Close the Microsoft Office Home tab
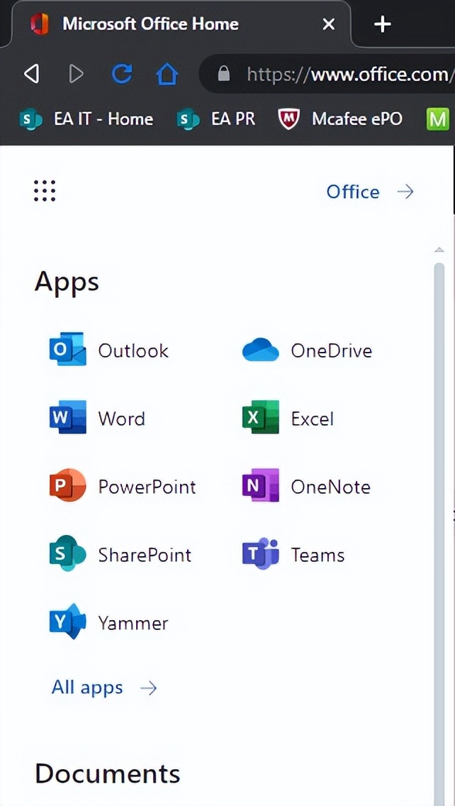Screen dimensions: 455x806 pyautogui.click(x=329, y=24)
